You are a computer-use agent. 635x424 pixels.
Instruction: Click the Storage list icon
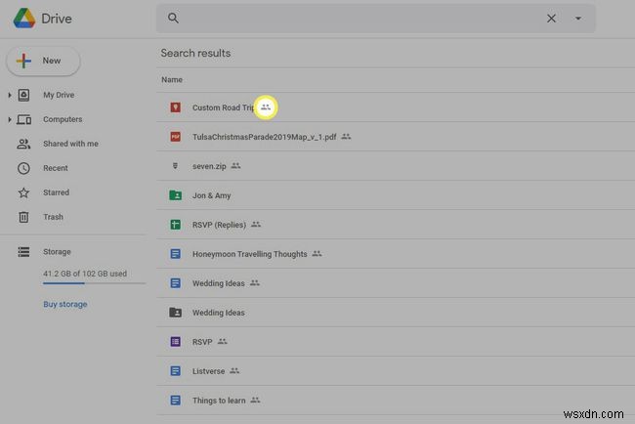pos(23,252)
